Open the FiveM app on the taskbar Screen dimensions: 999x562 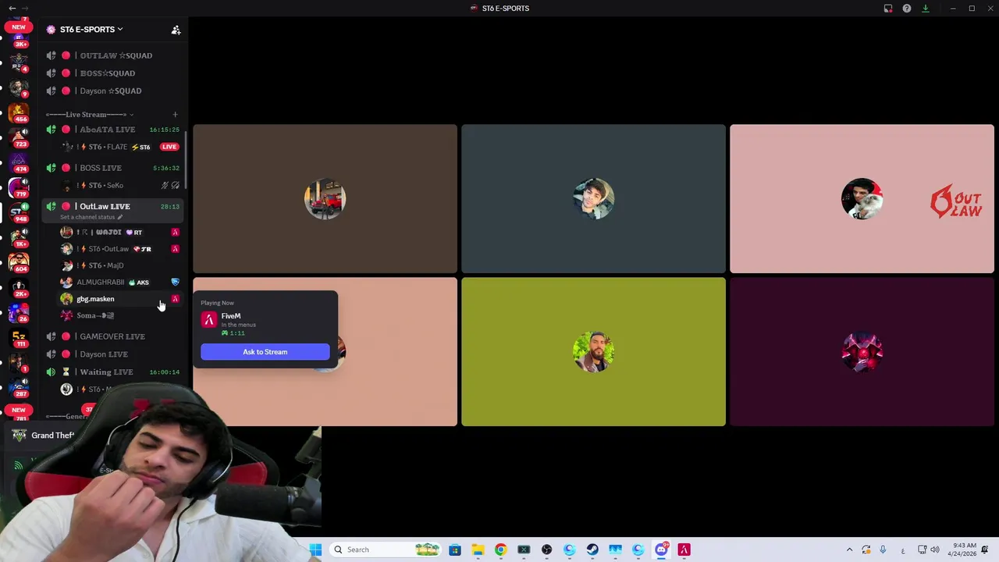[684, 550]
